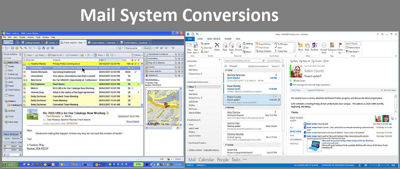Click Search Current Mailbox field in Outlook
Image resolution: width=400 pixels, height=169 pixels.
coord(244,61)
